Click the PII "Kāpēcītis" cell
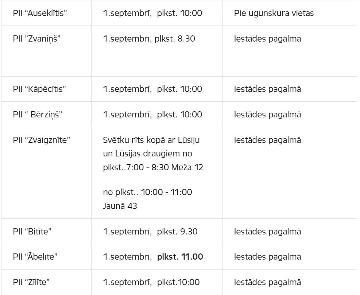Screen dimensions: 360x295 39,89
